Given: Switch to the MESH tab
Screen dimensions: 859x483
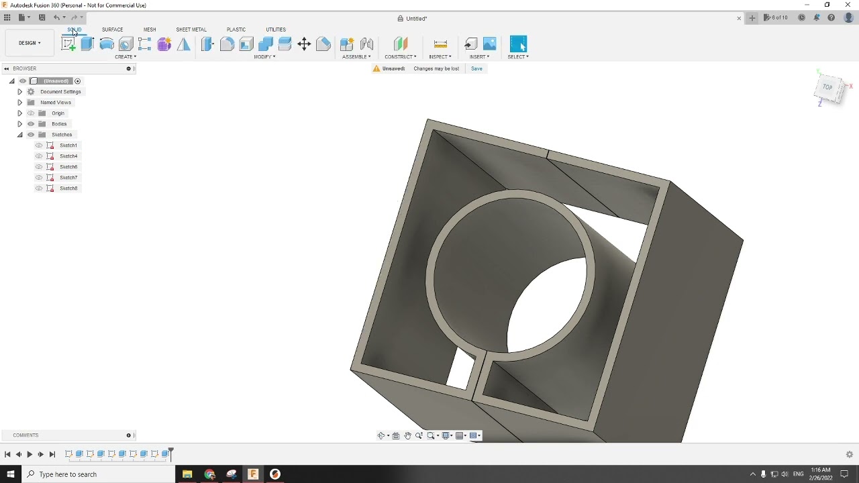Looking at the screenshot, I should (x=150, y=30).
